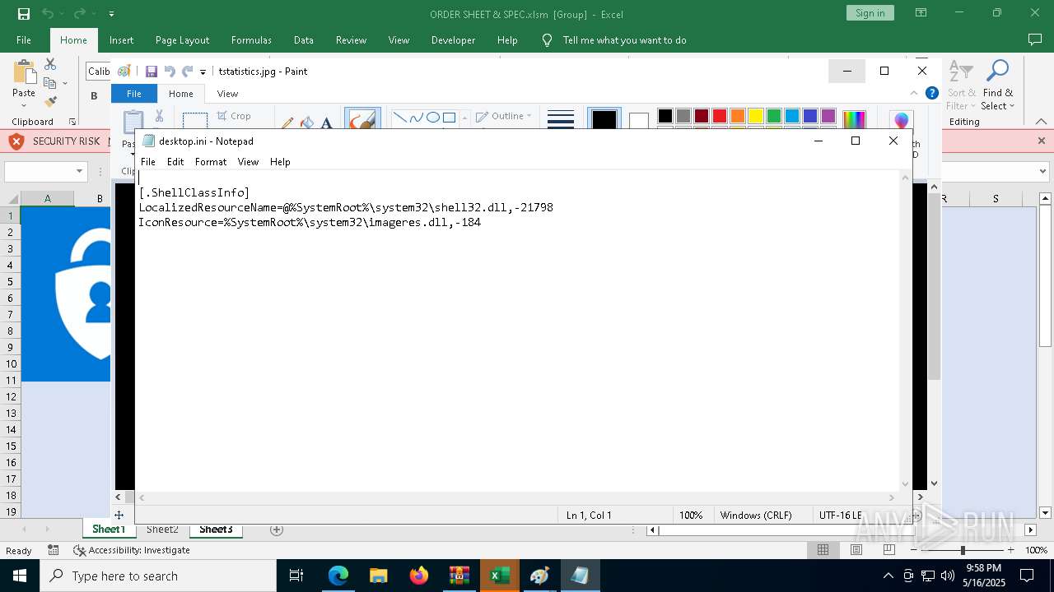Viewport: 1054px width, 592px height.
Task: Click Paint's Cut scissors icon
Action: (x=159, y=116)
